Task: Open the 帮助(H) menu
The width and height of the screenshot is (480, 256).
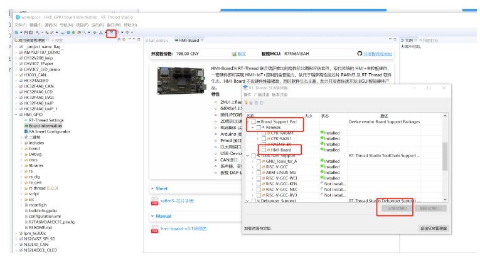Action: 131,25
